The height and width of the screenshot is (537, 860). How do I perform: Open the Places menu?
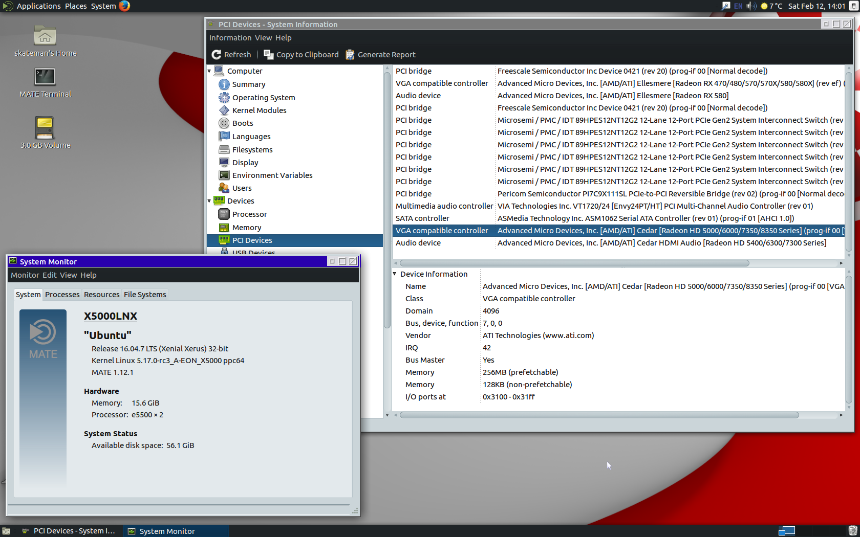76,6
